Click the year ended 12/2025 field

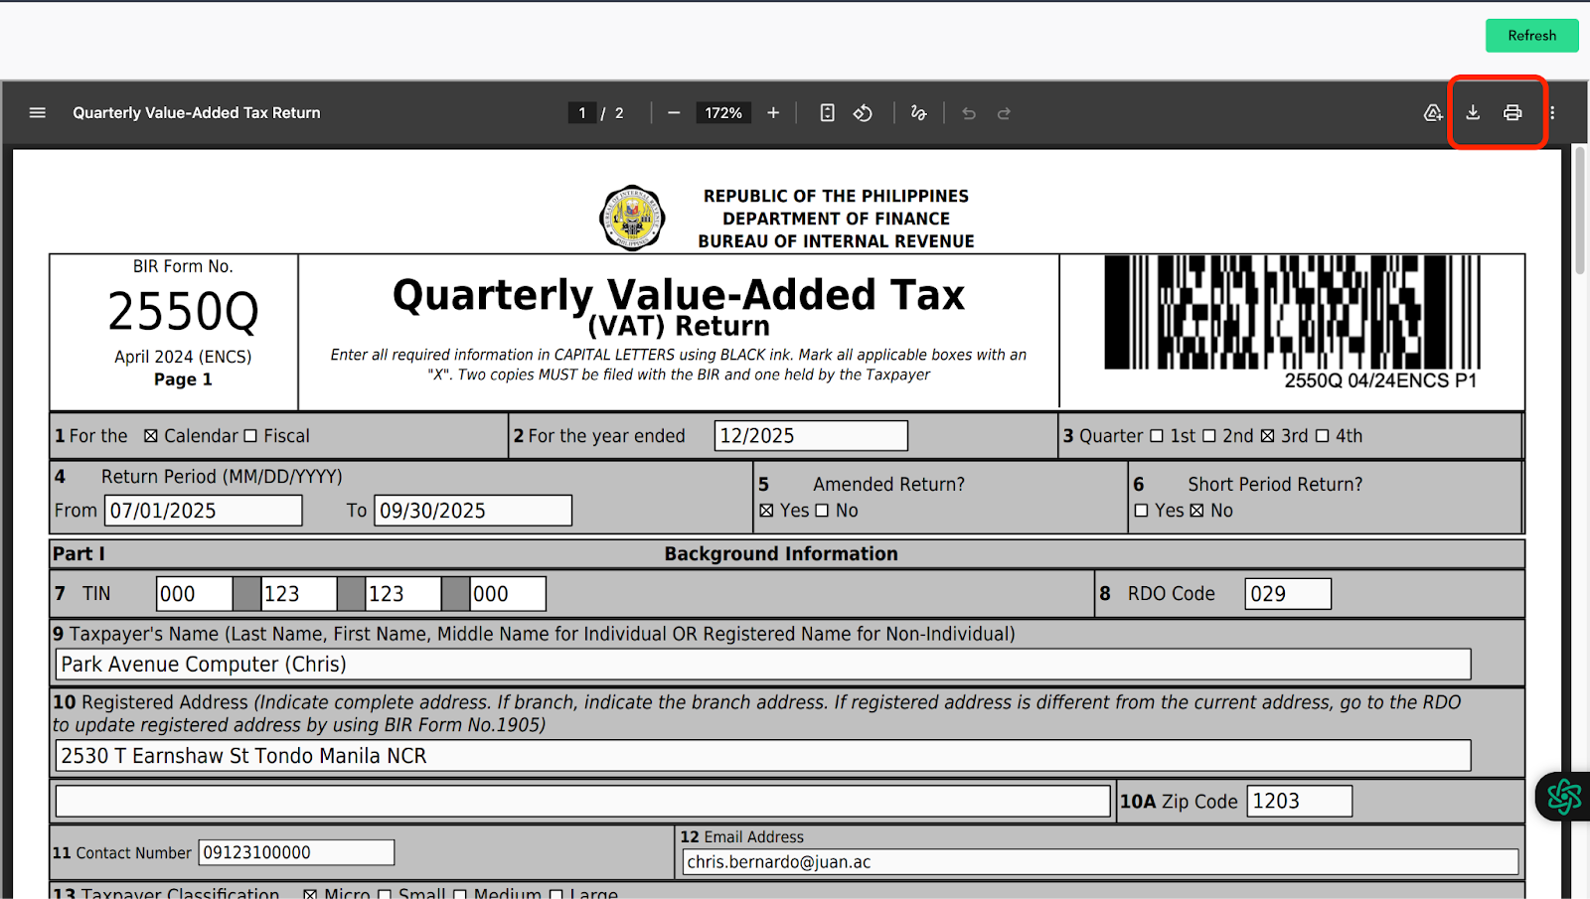click(x=811, y=436)
